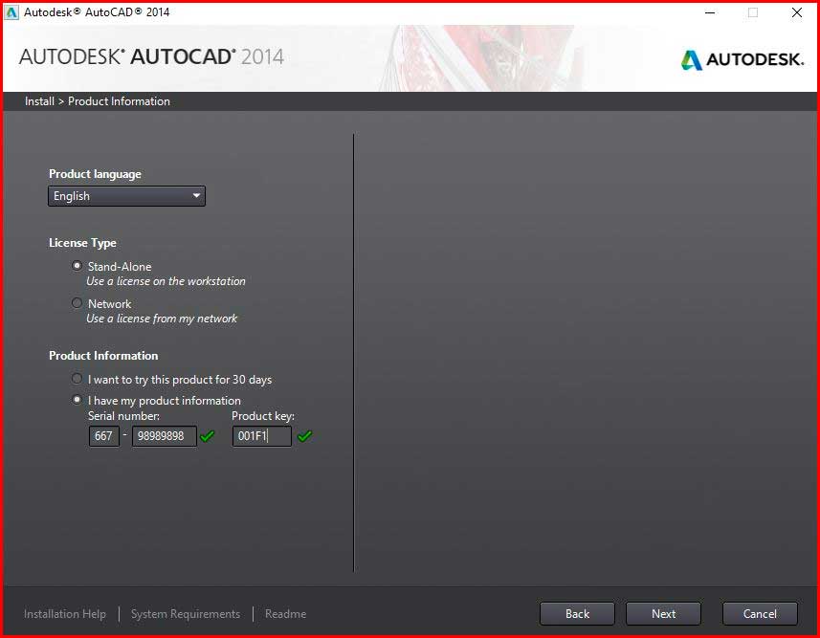This screenshot has width=820, height=638.
Task: Click inside the Product key input field
Action: pos(261,436)
